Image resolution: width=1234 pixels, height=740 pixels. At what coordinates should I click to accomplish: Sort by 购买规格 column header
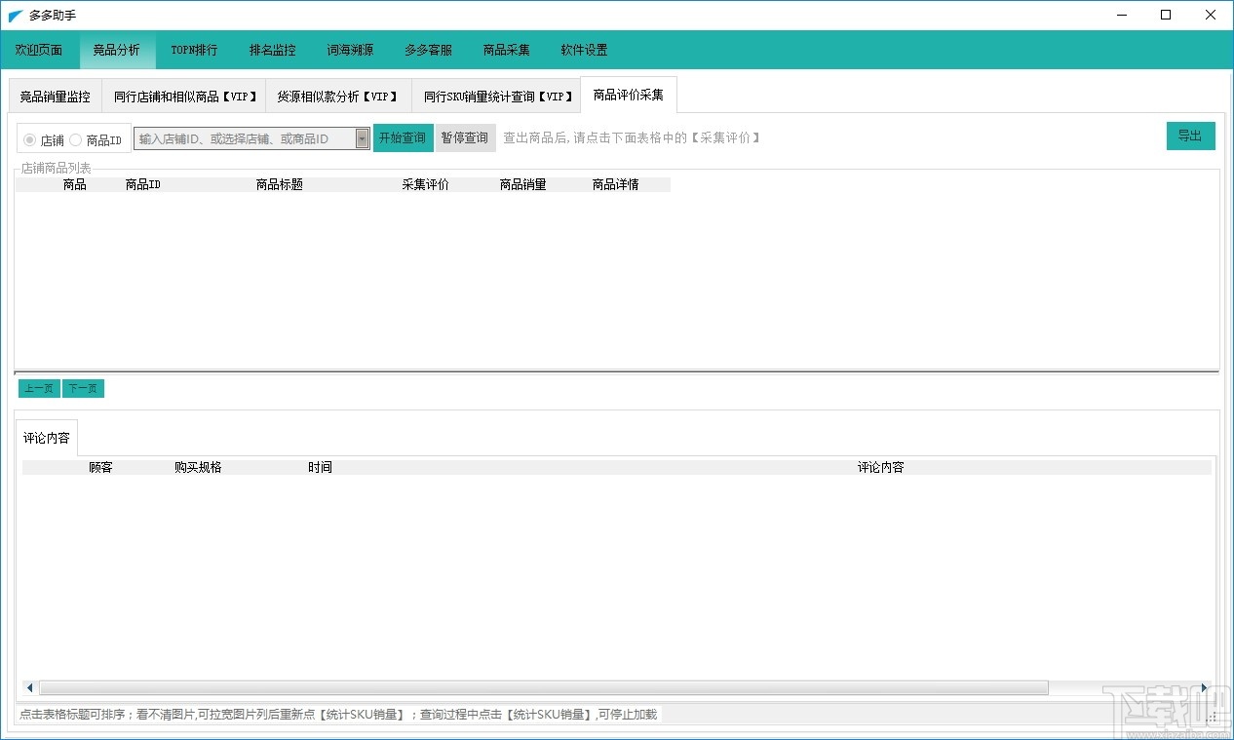coord(199,467)
